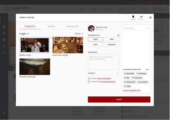Screen dimensions: 170x120
Task: Click +Add beside Keywords Suggestions
Action: pos(147,69)
